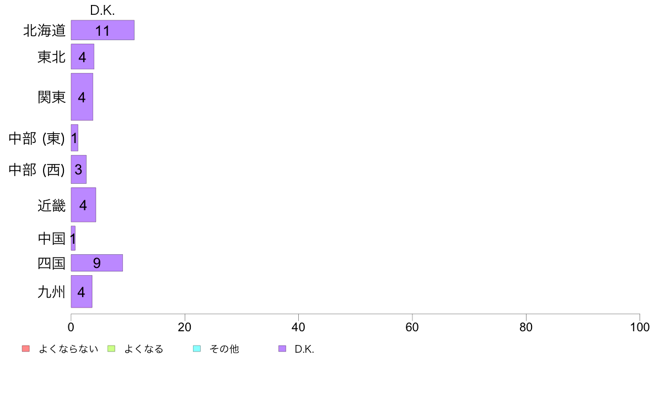Viewport: 655px width, 405px height.
Task: Click the purple D.K. legend swatch
Action: coord(282,349)
